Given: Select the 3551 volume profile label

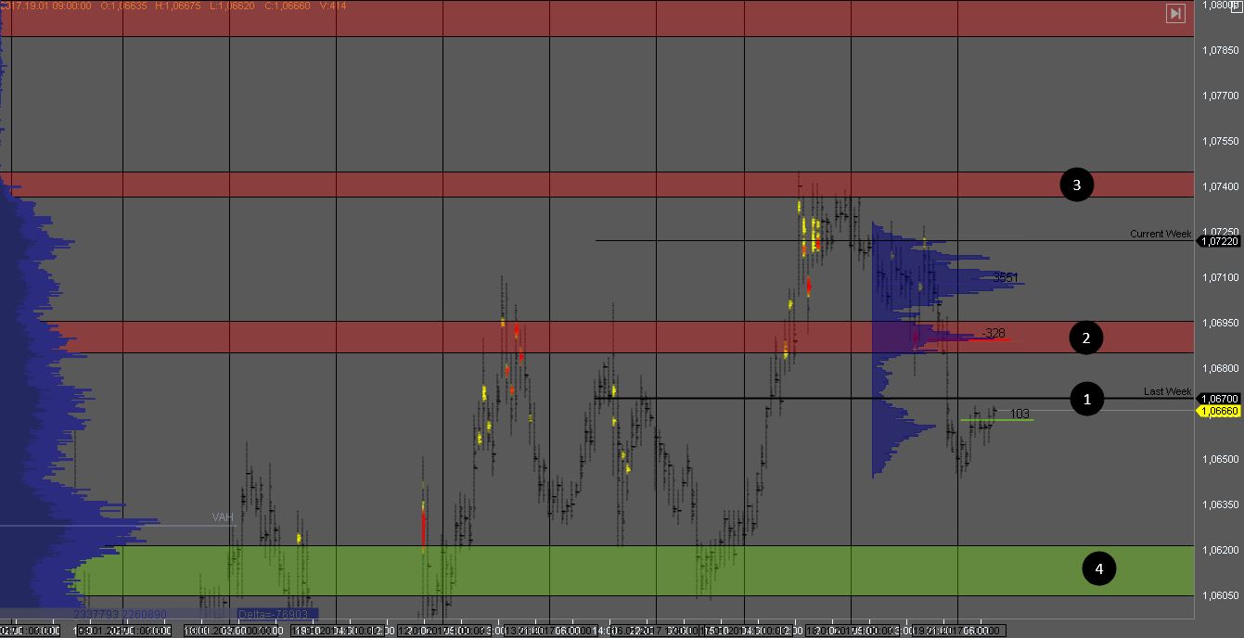Looking at the screenshot, I should click(1006, 277).
